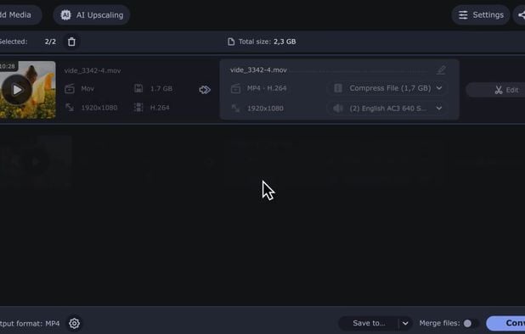The height and width of the screenshot is (334, 525).
Task: Click the output name vide_3342-4.mov field
Action: 329,70
